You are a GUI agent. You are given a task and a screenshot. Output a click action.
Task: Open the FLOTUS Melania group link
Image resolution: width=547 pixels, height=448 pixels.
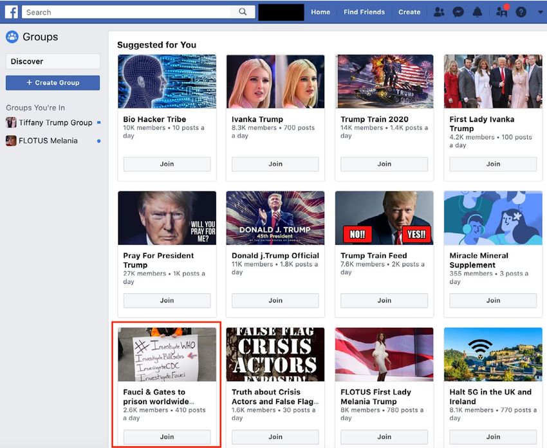48,141
